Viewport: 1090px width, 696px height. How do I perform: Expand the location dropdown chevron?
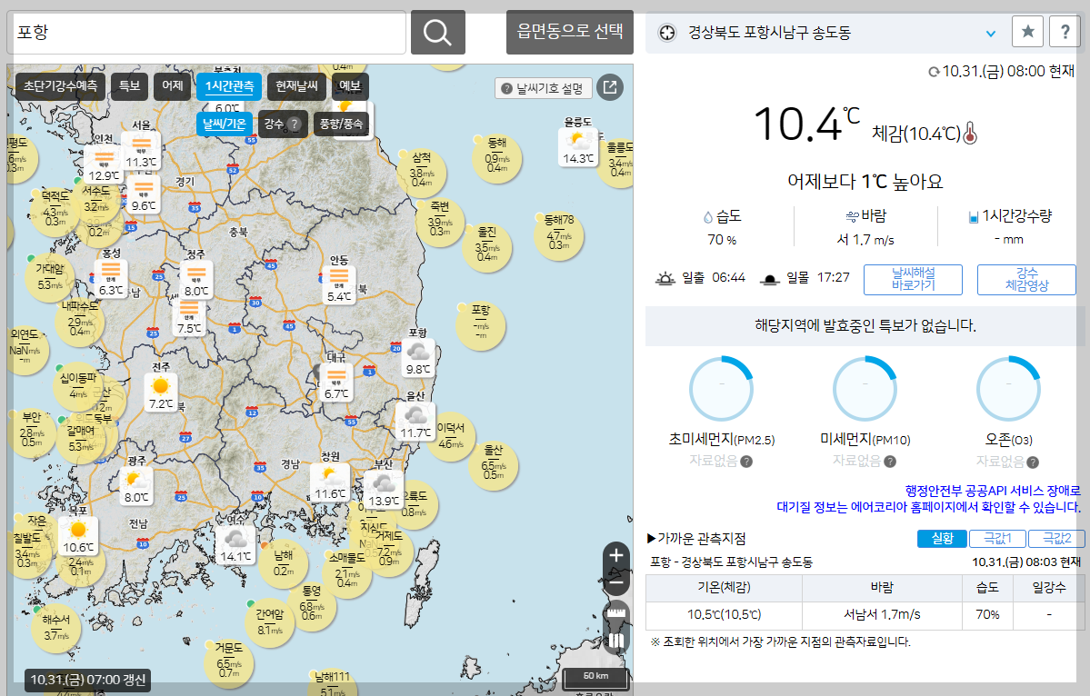tap(991, 34)
